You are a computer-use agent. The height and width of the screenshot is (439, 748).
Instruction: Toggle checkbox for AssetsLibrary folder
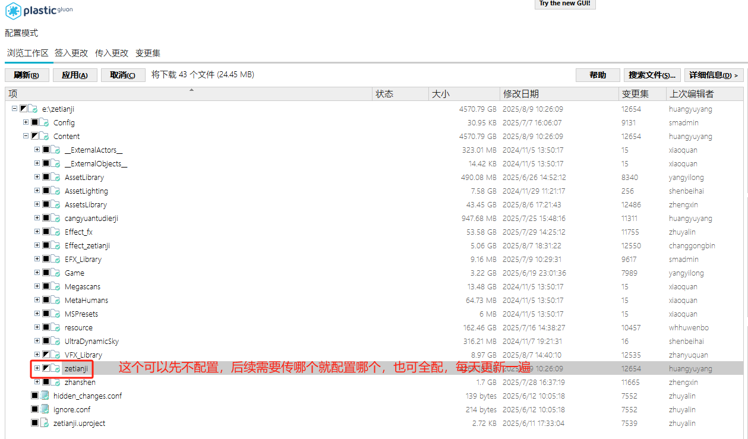(46, 205)
